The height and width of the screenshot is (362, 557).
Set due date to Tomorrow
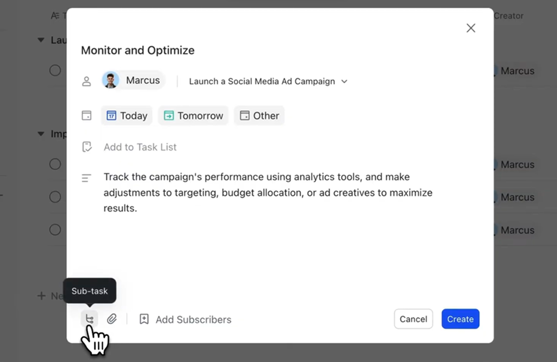[x=193, y=116]
